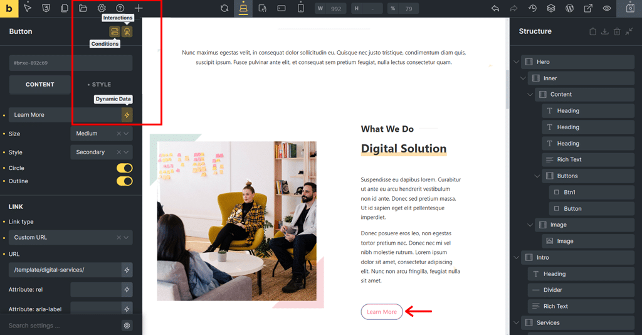This screenshot has width=642, height=335.
Task: Click the Undo arrow icon
Action: tap(495, 8)
